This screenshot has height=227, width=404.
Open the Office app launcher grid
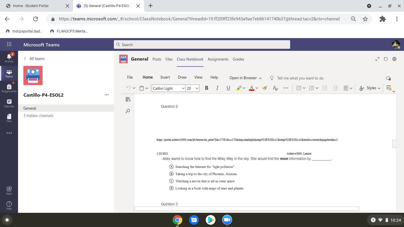(x=9, y=44)
